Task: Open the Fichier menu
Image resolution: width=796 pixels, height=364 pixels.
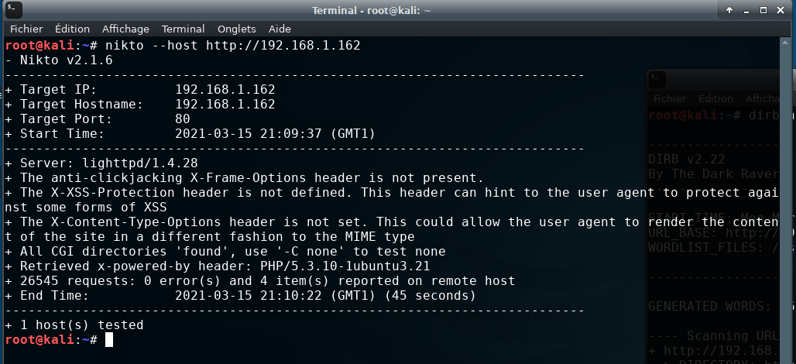Action: (x=26, y=29)
